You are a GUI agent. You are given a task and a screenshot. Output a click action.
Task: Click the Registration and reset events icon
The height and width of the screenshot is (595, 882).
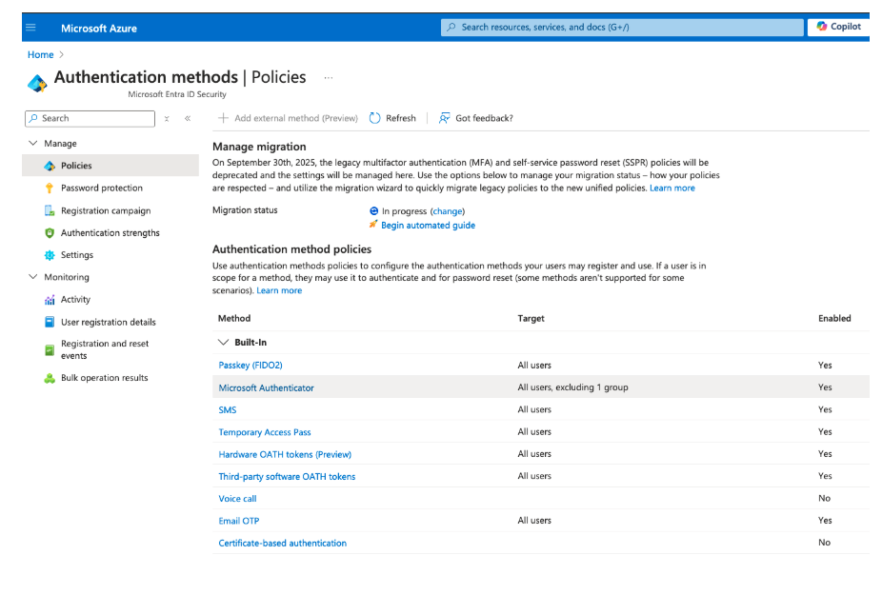point(50,349)
